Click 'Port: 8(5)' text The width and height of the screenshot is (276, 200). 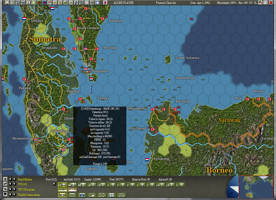(51, 179)
